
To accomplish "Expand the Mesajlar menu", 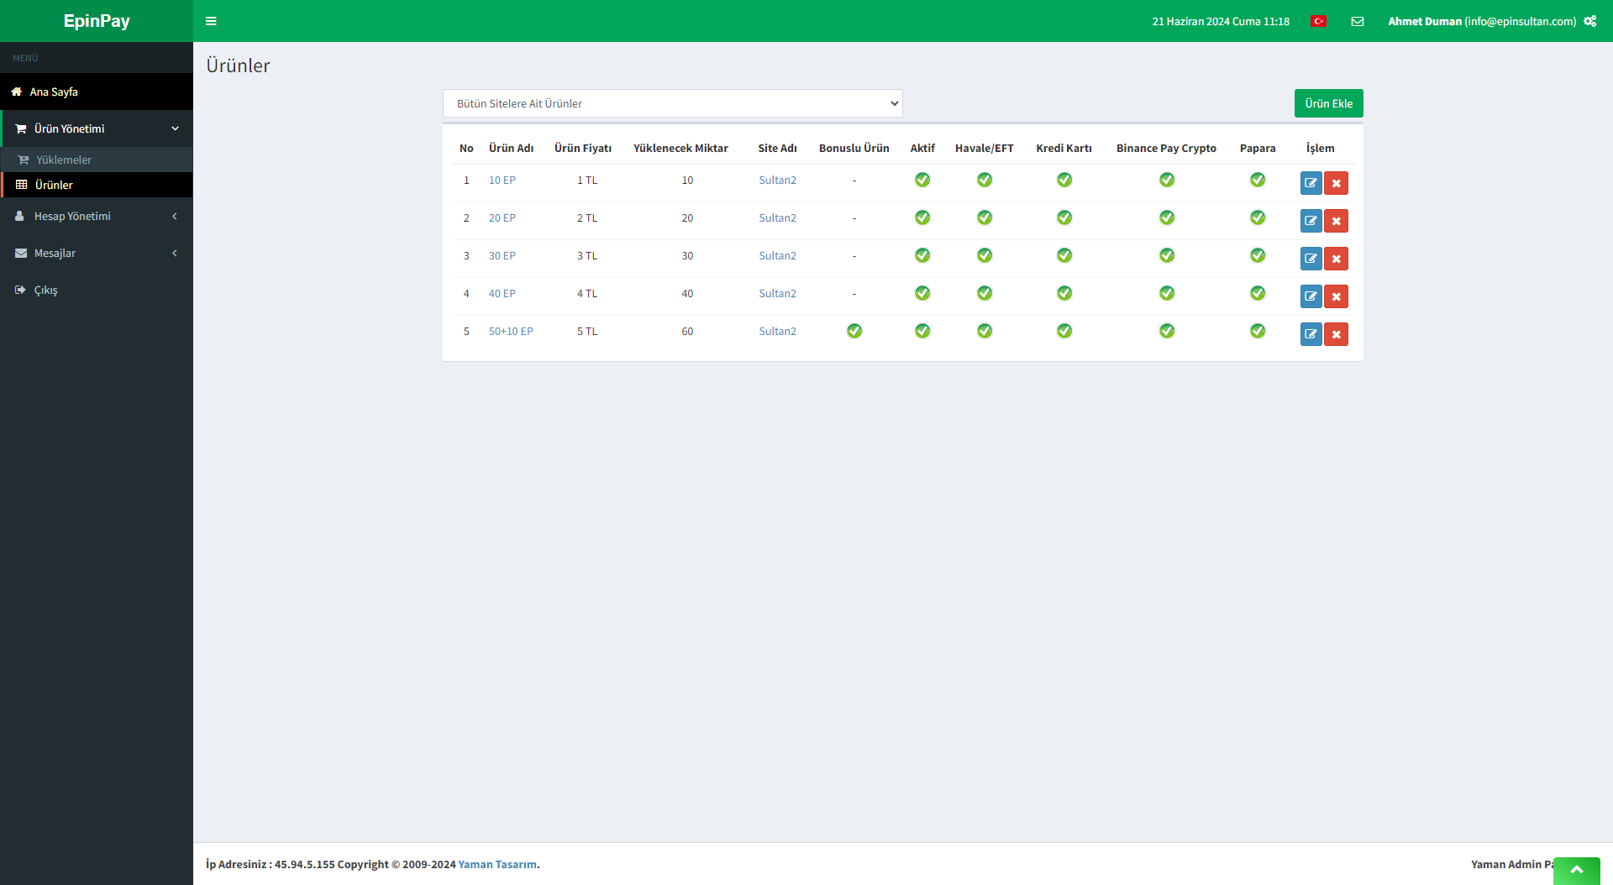I will tap(97, 253).
